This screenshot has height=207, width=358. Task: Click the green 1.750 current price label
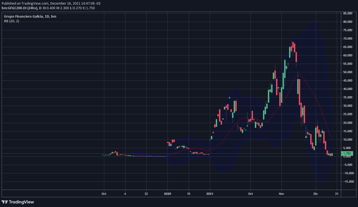coord(347,153)
